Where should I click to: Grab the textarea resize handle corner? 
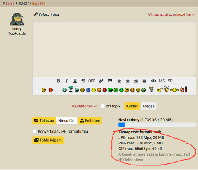[x=195, y=75]
